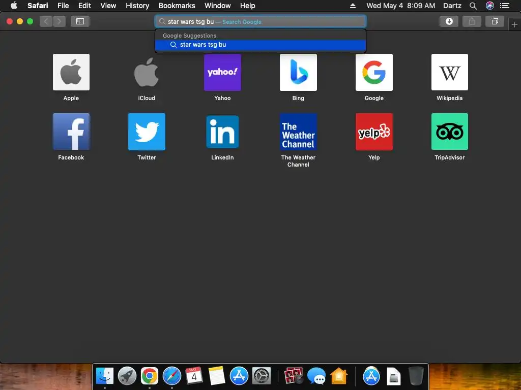Open the TripAdvisor favorite tile
The image size is (521, 390).
click(x=450, y=132)
